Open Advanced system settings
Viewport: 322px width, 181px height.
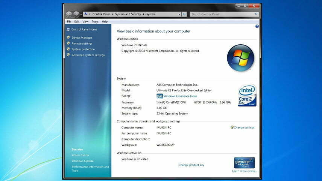point(88,55)
